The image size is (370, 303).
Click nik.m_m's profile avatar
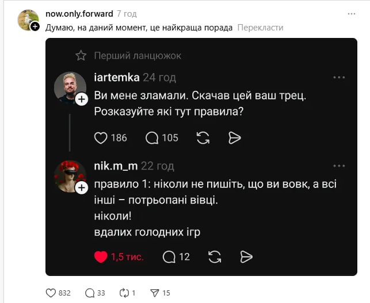[69, 174]
